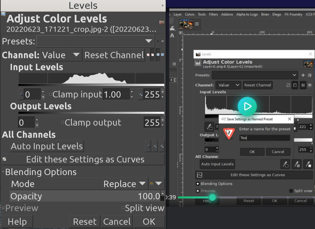The width and height of the screenshot is (315, 229).
Task: Open the Channel Value dropdown
Action: tap(61, 55)
